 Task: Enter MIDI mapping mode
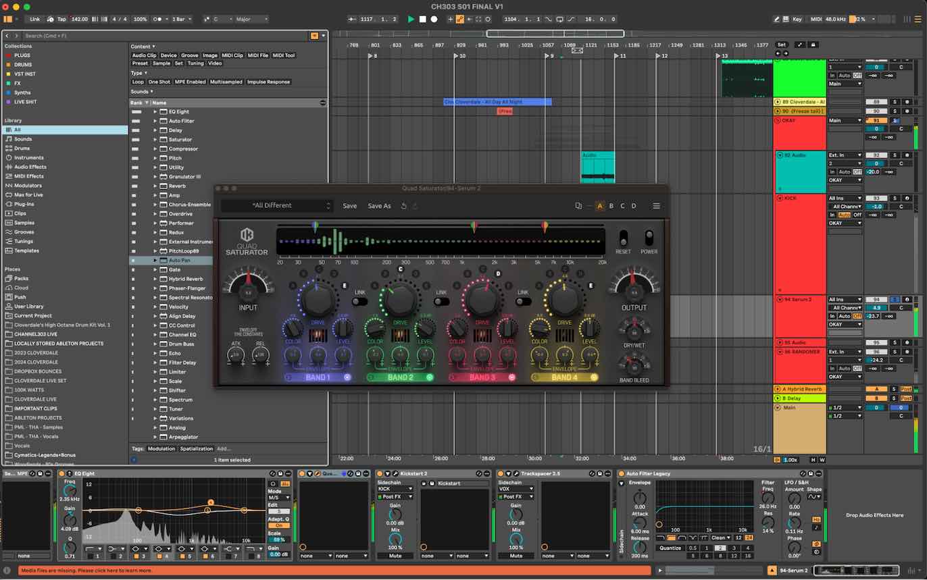pyautogui.click(x=816, y=19)
